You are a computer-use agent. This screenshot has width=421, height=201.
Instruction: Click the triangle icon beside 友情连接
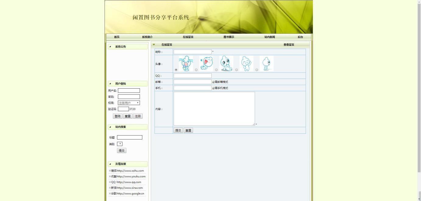tap(110, 164)
